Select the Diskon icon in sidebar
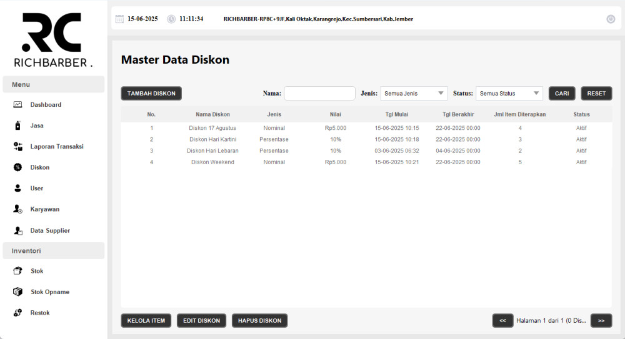 (x=18, y=167)
